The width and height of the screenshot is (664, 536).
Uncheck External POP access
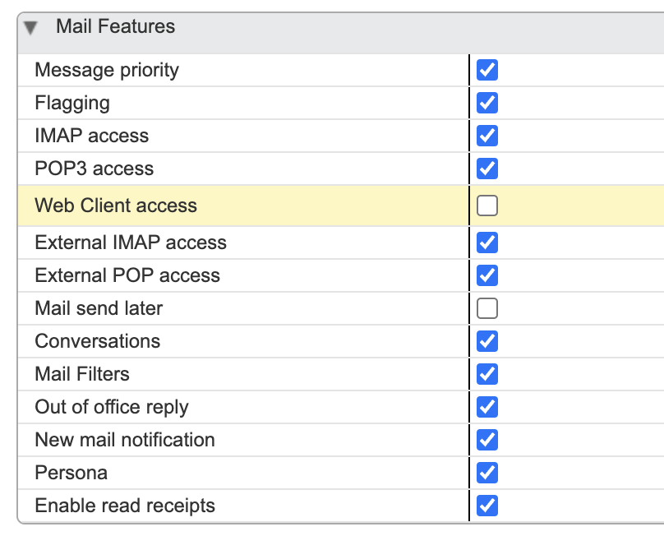[487, 275]
